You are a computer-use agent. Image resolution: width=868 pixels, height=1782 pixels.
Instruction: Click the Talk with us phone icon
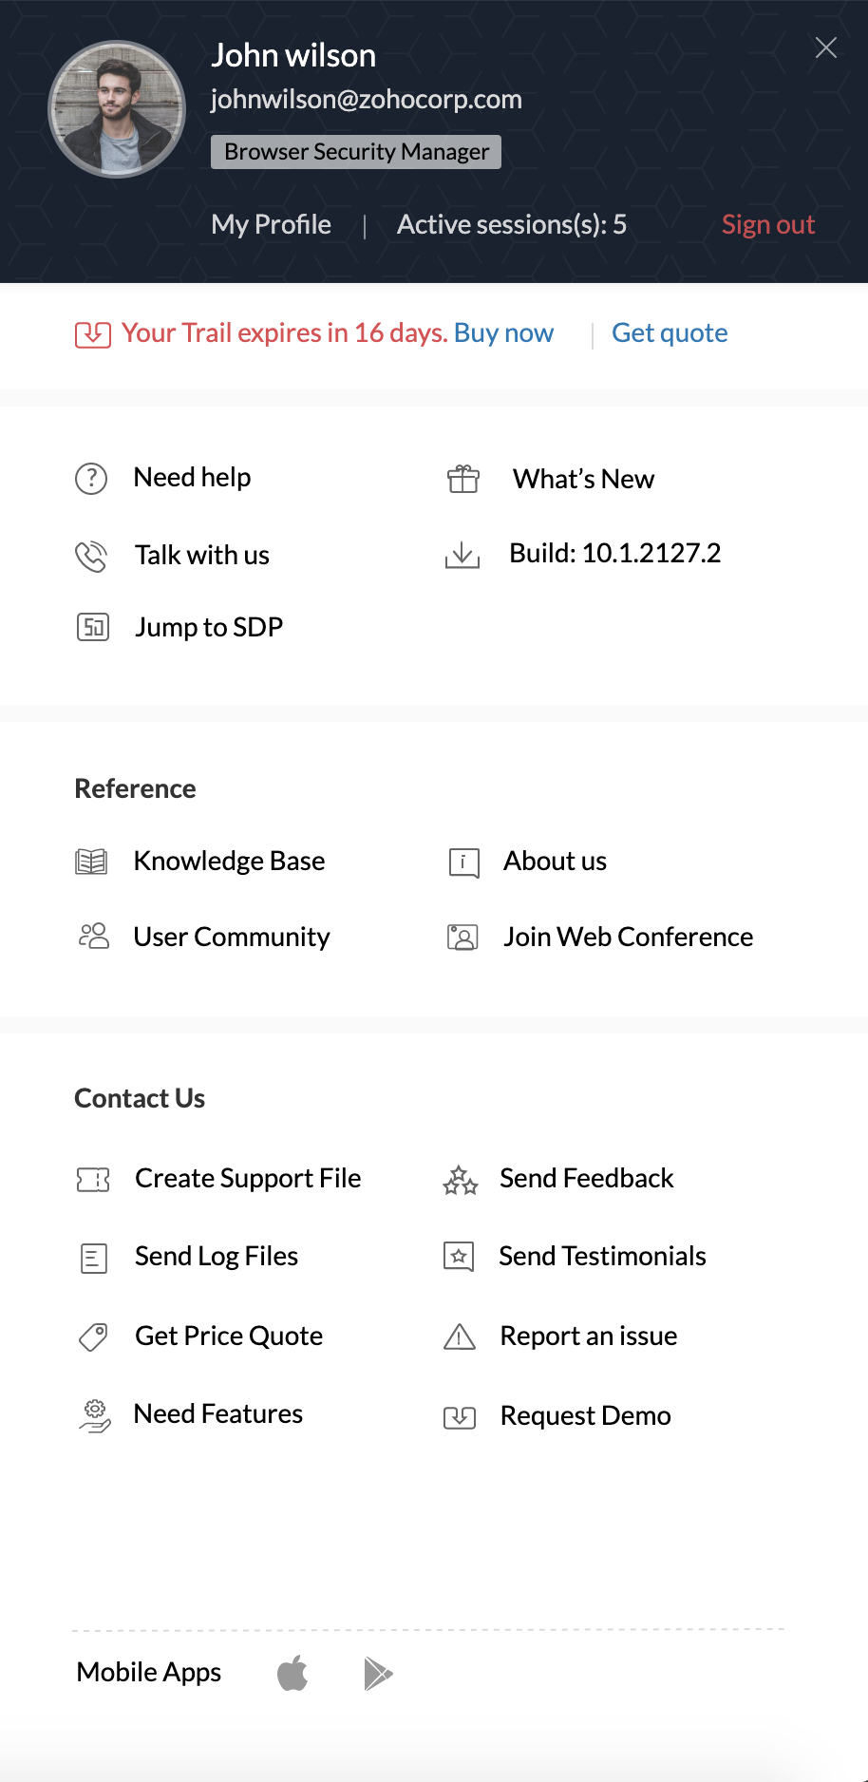[91, 556]
